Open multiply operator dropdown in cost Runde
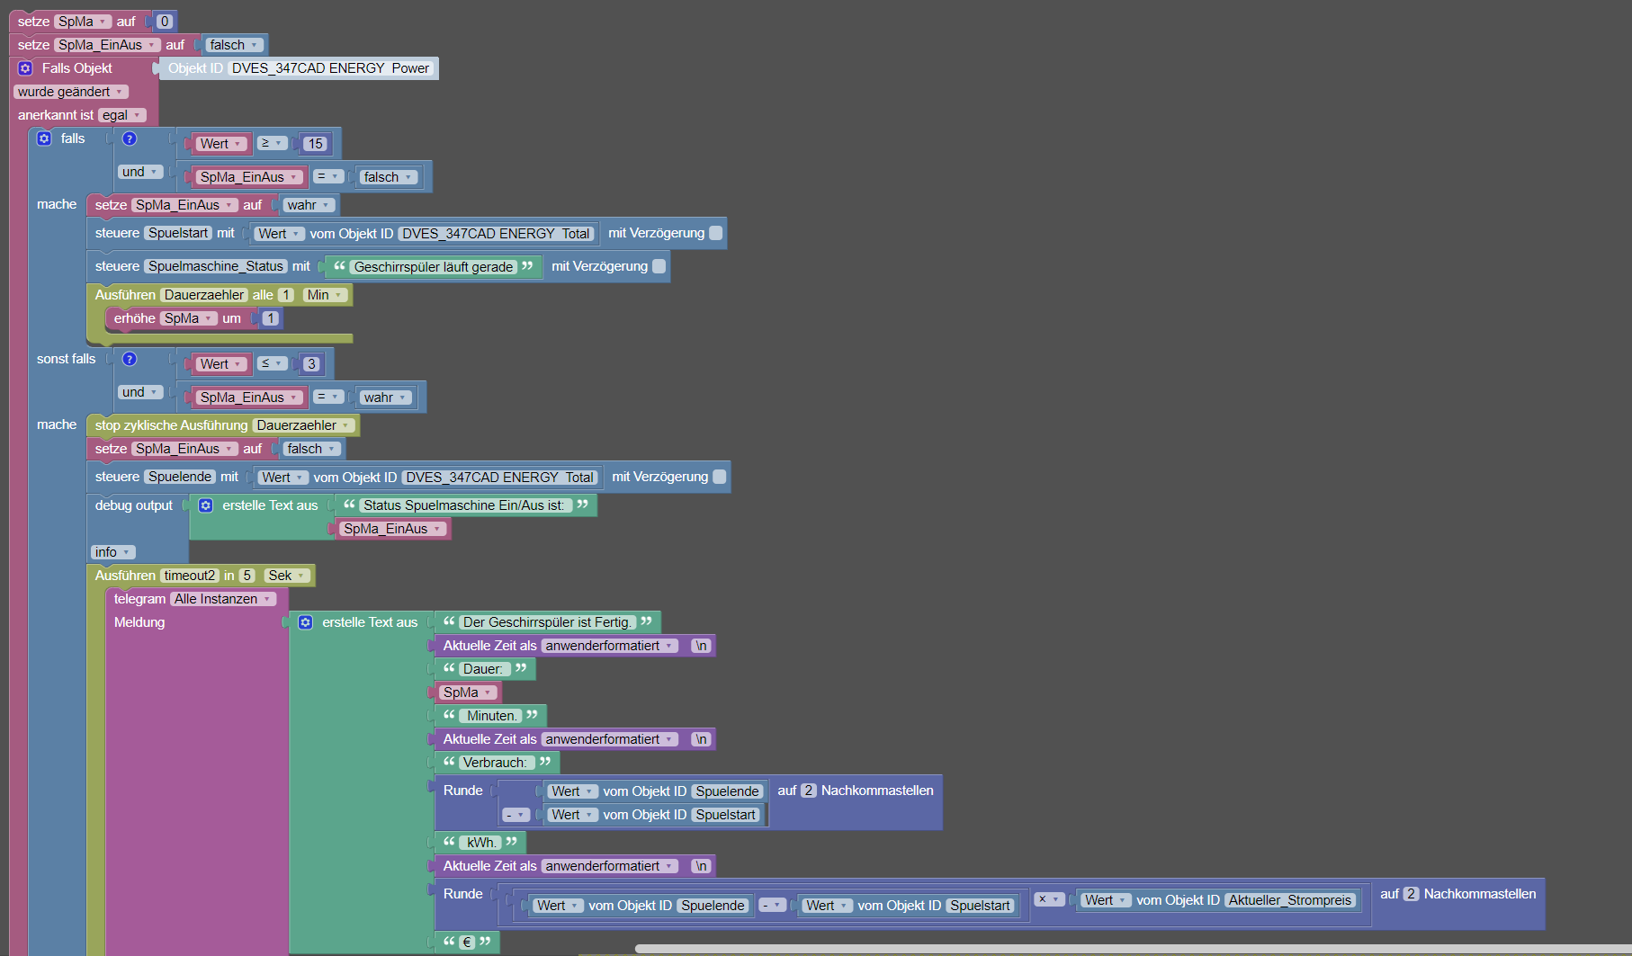The width and height of the screenshot is (1632, 956). coord(1049,899)
